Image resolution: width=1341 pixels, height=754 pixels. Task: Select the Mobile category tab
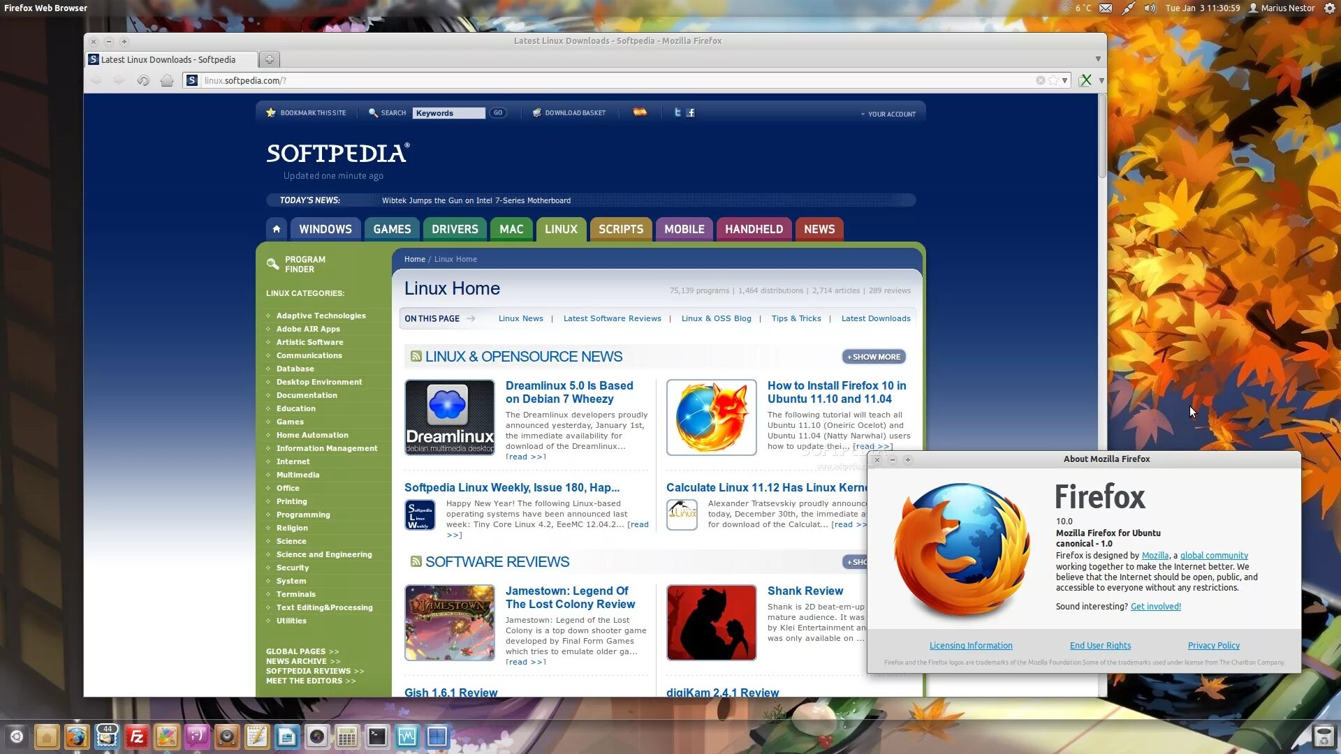point(684,229)
